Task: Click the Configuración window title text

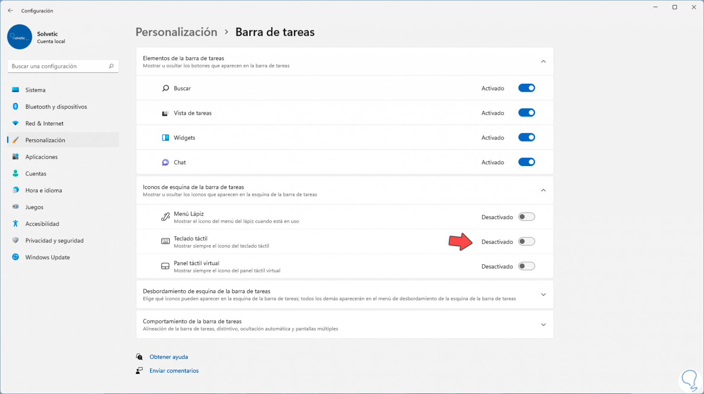Action: click(x=37, y=11)
